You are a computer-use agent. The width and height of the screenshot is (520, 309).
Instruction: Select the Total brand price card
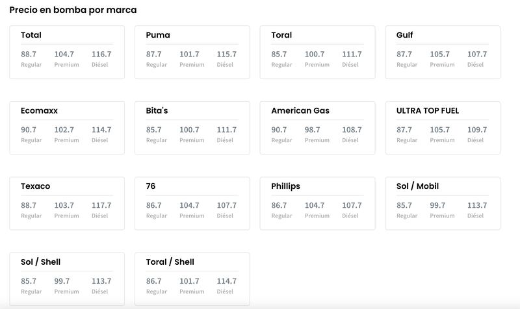click(67, 53)
